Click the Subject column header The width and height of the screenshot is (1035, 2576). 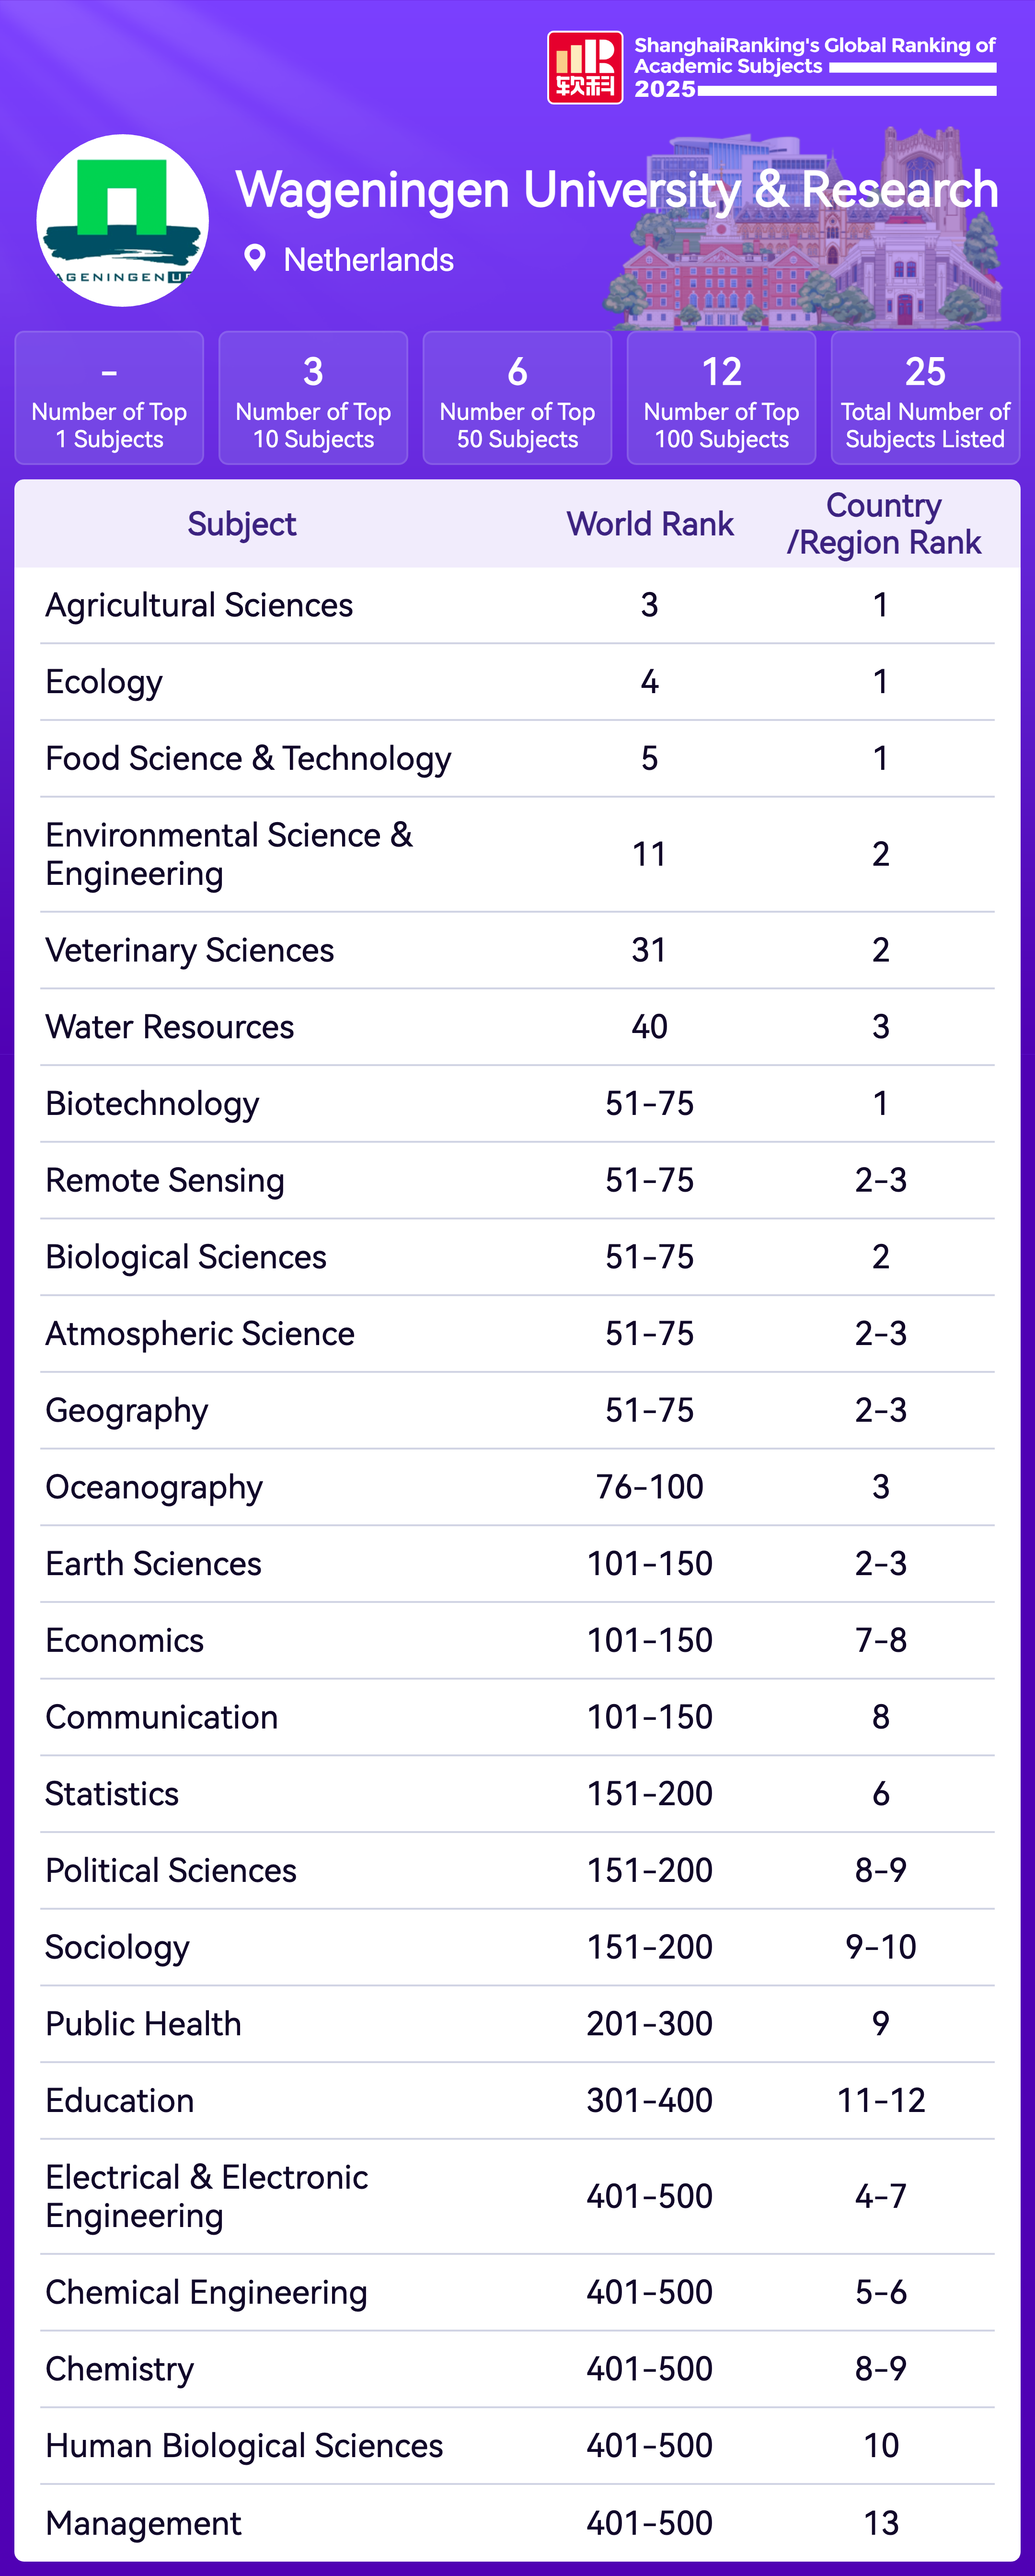tap(241, 524)
